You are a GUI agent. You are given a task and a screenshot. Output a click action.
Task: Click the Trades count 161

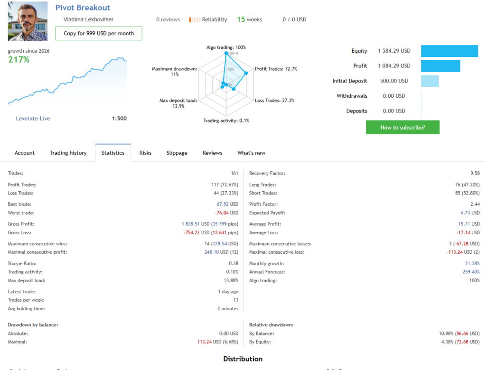(x=234, y=173)
